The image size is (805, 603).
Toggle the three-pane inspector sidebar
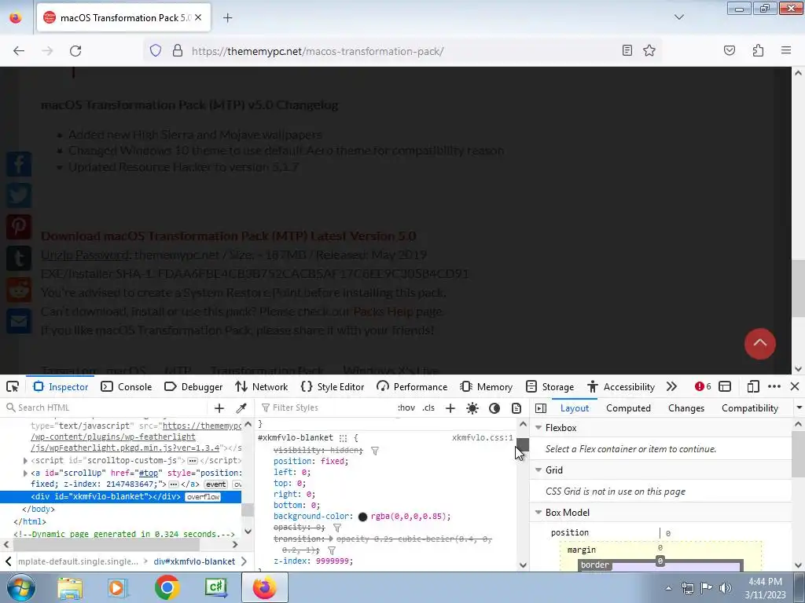[541, 408]
